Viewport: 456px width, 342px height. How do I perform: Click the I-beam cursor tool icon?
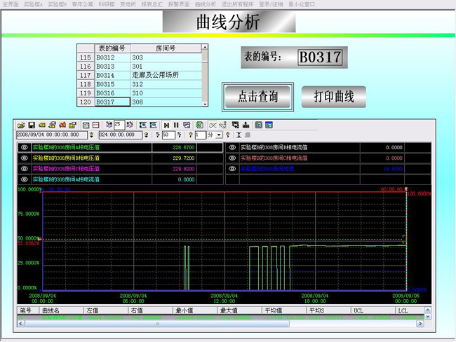(239, 135)
